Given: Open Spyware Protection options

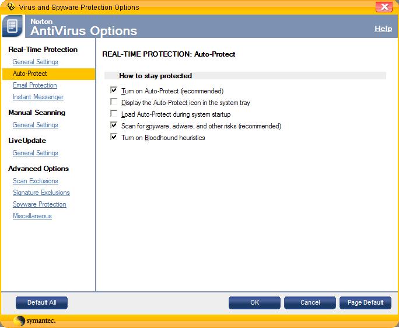Looking at the screenshot, I should [40, 204].
